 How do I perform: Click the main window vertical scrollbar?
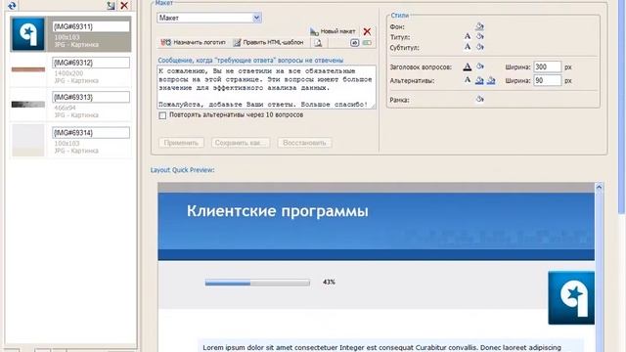coord(622,108)
